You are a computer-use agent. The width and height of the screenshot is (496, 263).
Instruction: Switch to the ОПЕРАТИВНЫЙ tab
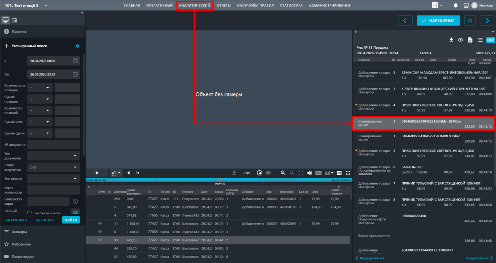159,5
